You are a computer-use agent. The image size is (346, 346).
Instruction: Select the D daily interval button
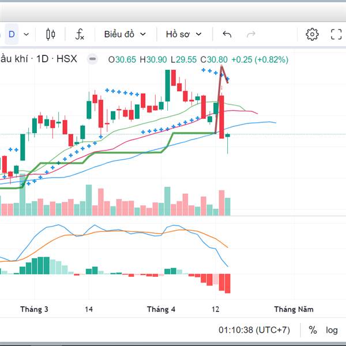pos(12,35)
